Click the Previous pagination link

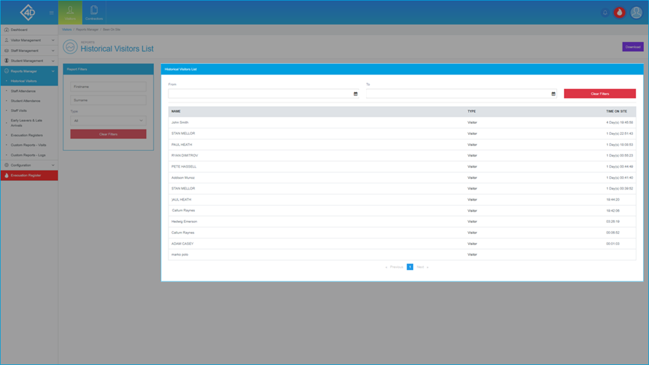tap(394, 267)
